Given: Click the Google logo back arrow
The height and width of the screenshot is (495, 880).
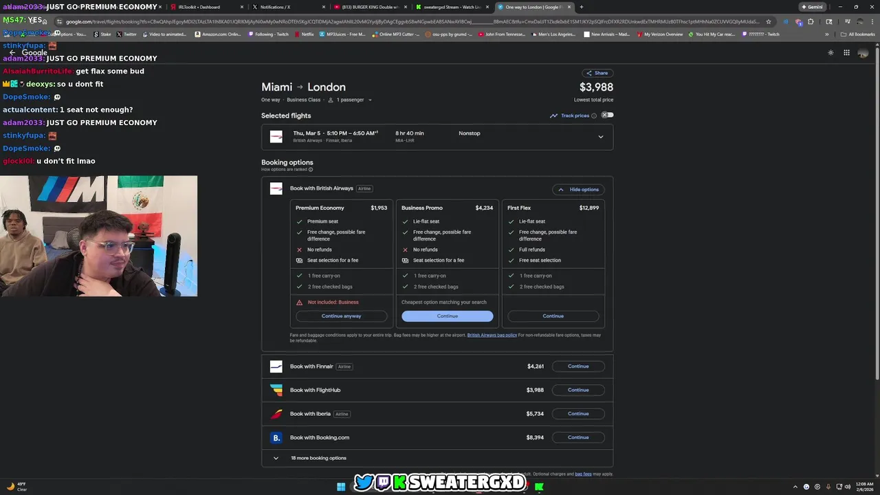Looking at the screenshot, I should 12,52.
